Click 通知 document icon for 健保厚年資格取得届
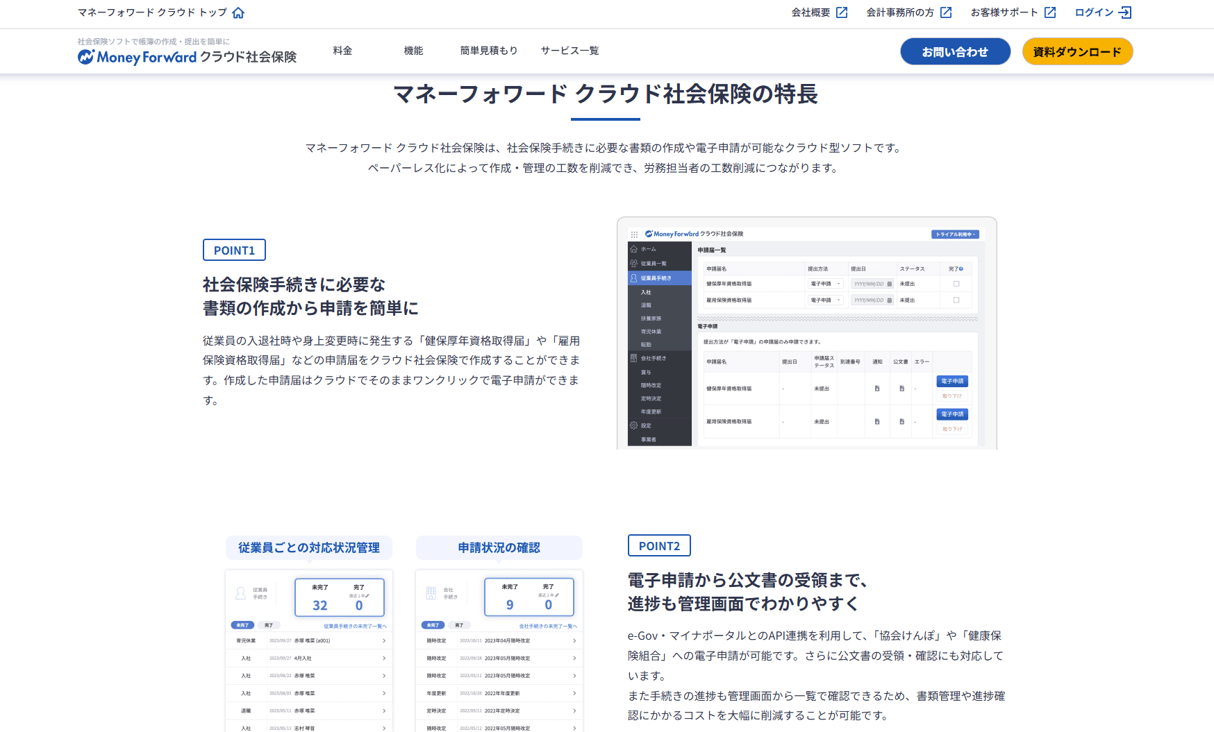 (877, 389)
